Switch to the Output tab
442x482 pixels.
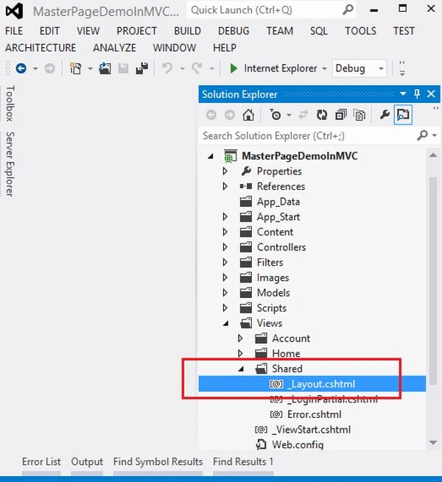87,461
